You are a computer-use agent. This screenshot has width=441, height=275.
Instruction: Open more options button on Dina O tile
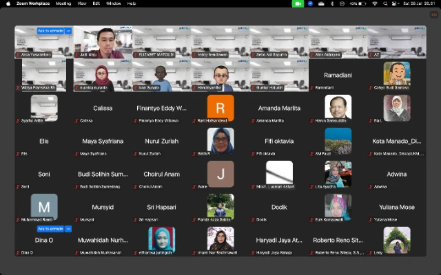[68, 229]
